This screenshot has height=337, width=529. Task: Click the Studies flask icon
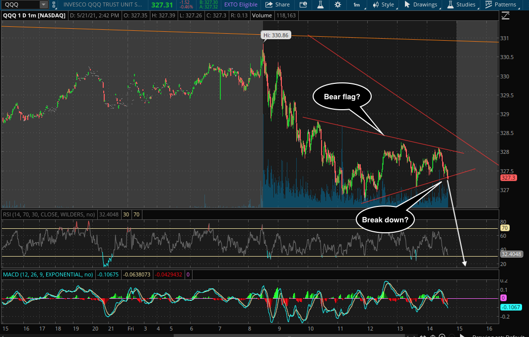(450, 4)
